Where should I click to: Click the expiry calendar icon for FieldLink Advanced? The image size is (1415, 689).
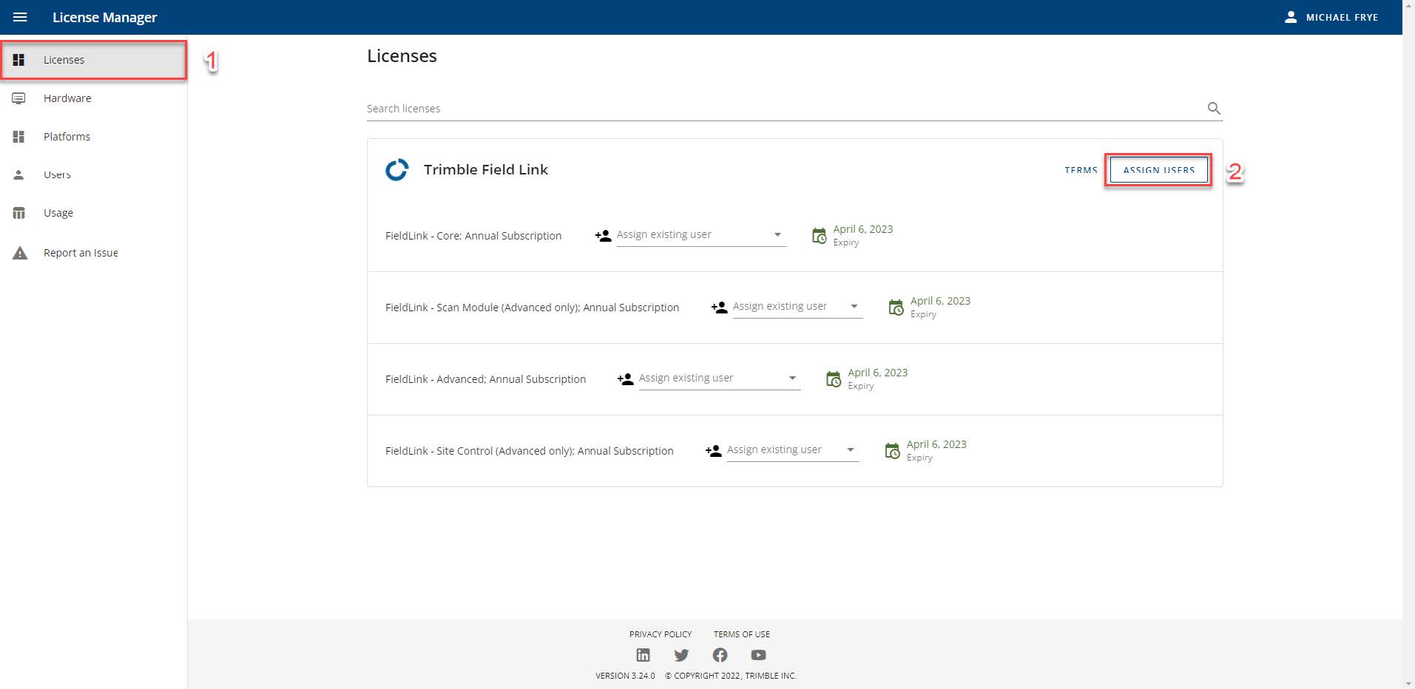(x=833, y=379)
